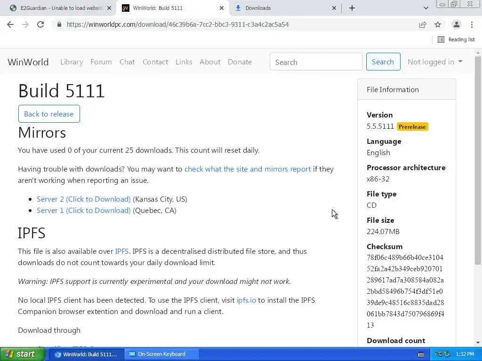
Task: Click the address bar URL
Action: click(177, 24)
